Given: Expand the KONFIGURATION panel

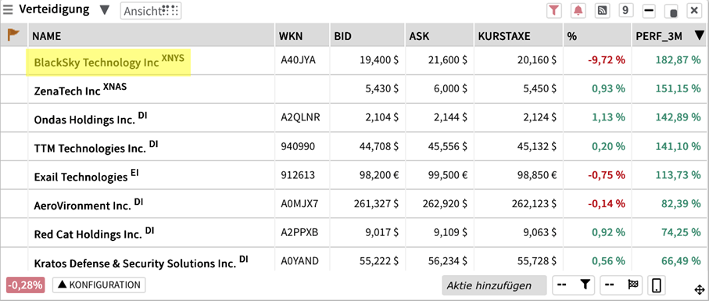Looking at the screenshot, I should 99,285.
